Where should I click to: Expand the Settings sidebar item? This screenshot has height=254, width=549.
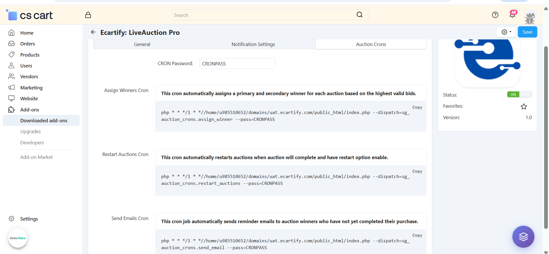click(29, 219)
